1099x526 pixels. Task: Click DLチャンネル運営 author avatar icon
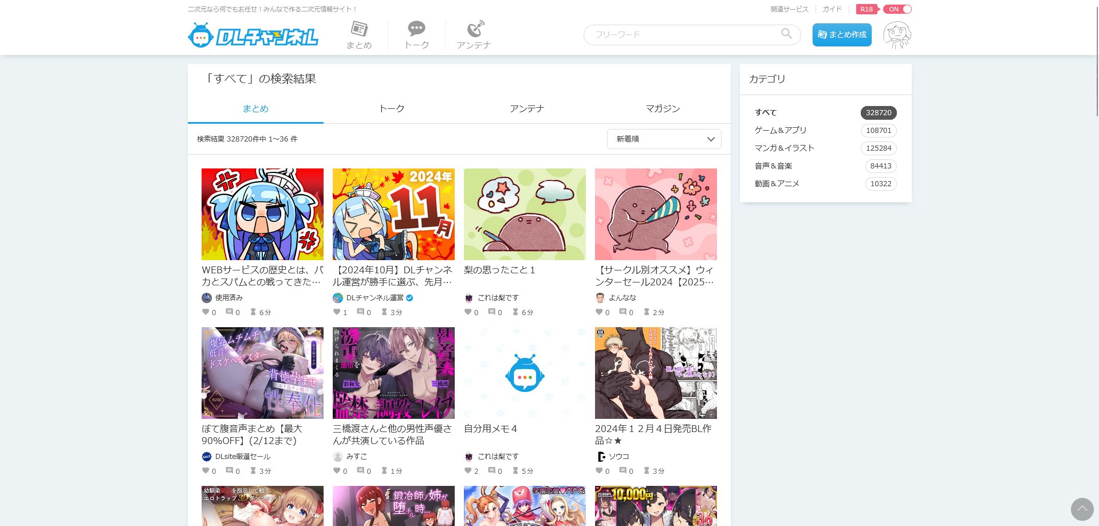338,298
